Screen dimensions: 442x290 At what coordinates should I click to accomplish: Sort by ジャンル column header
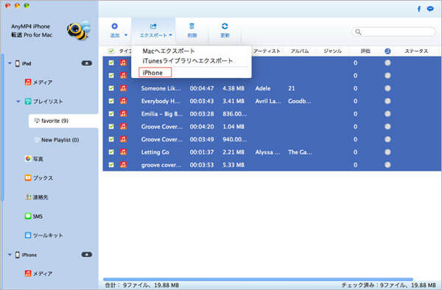(332, 51)
